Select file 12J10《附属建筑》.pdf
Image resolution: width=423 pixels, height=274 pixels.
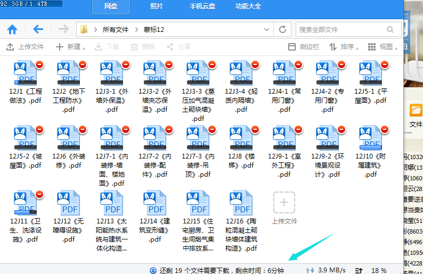[371, 152]
